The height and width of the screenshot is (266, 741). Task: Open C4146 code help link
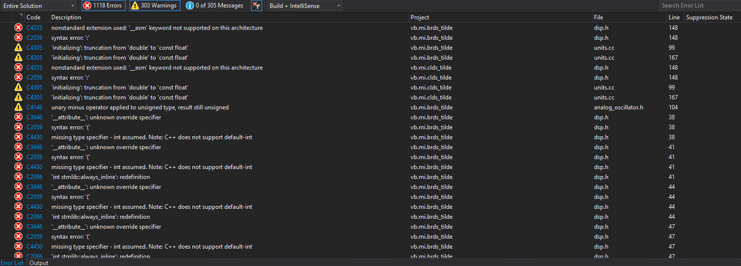(x=34, y=107)
